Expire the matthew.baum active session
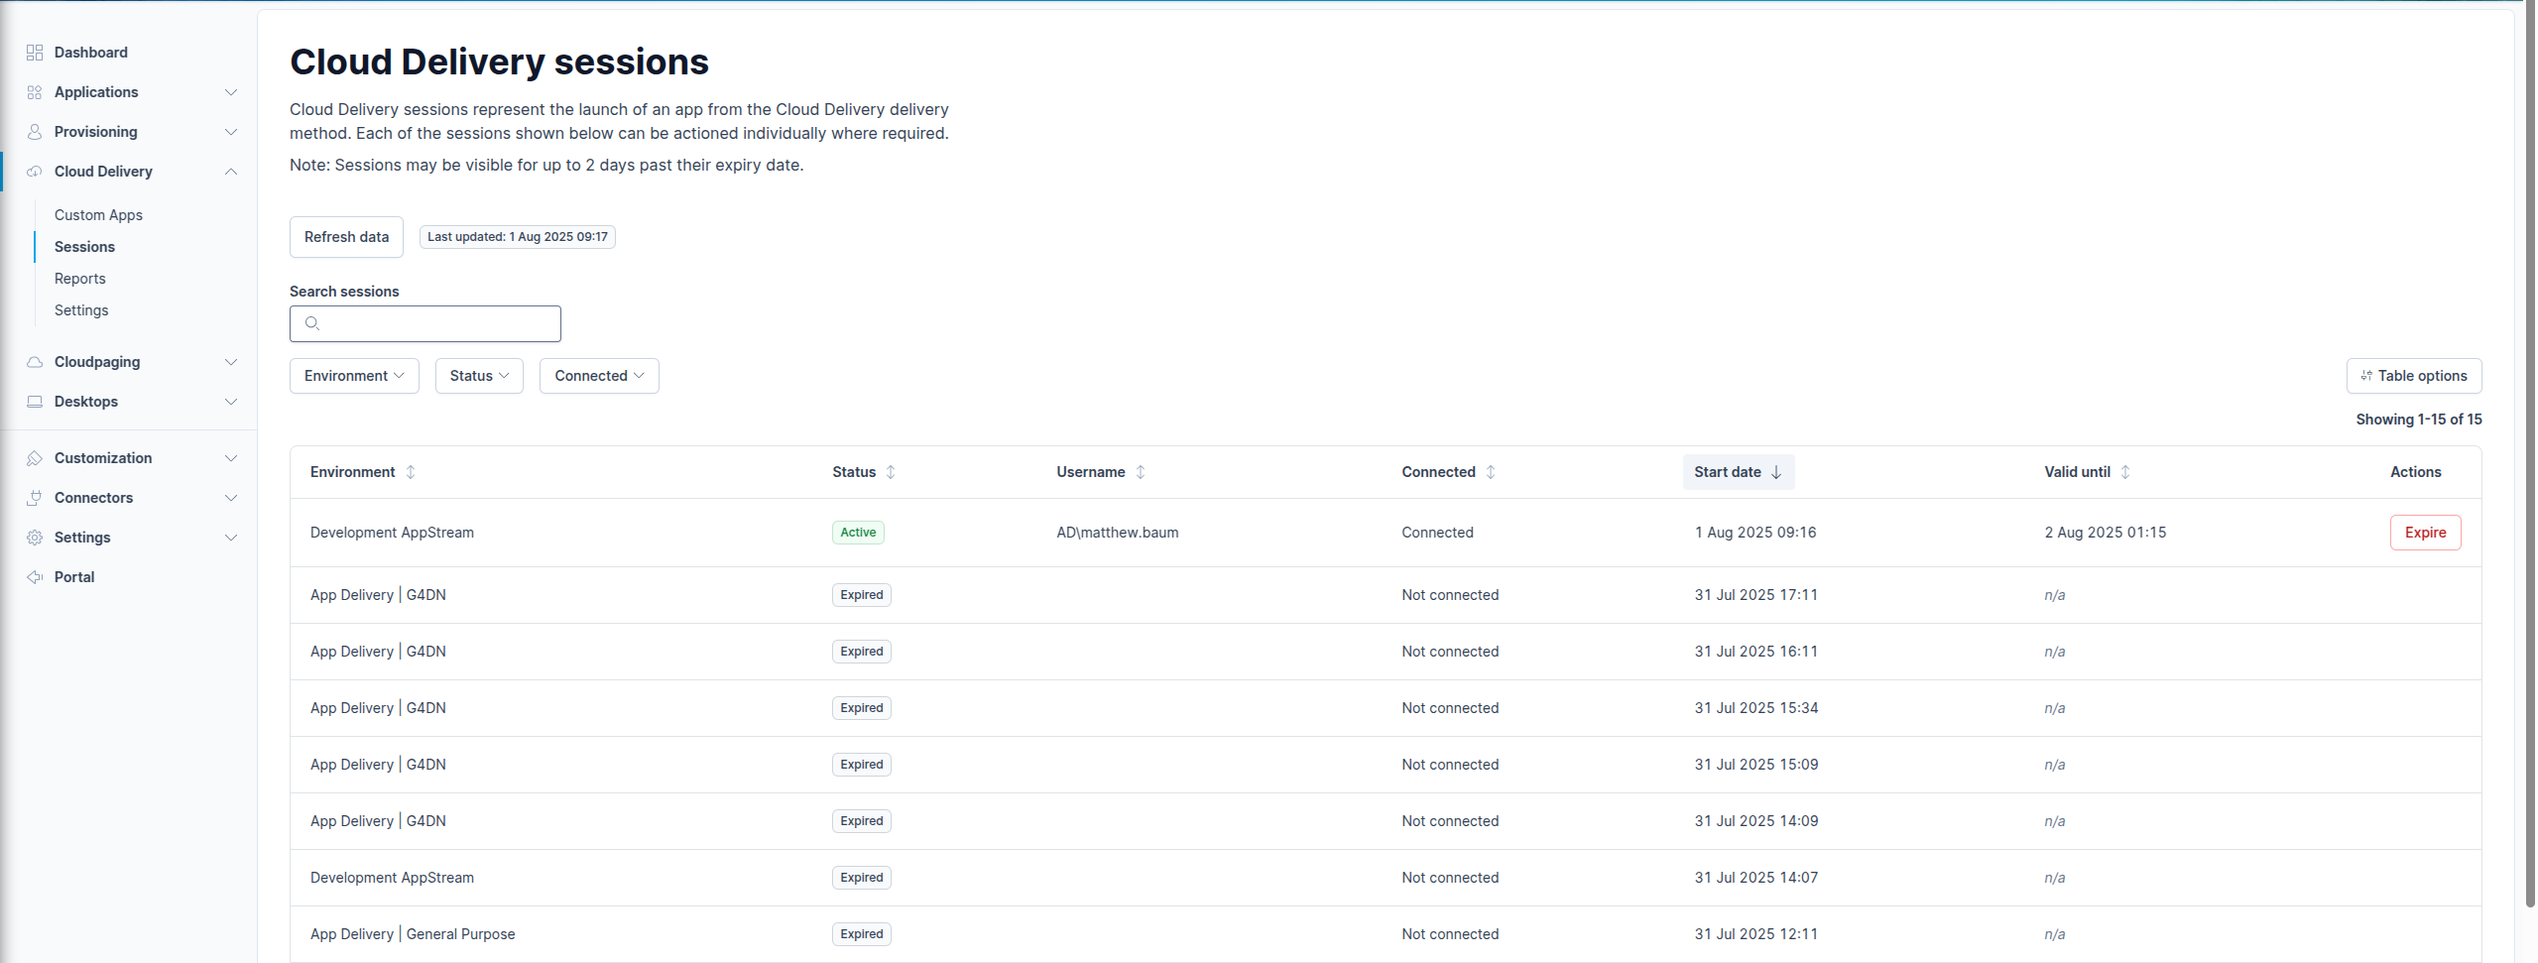The width and height of the screenshot is (2538, 963). click(x=2425, y=533)
